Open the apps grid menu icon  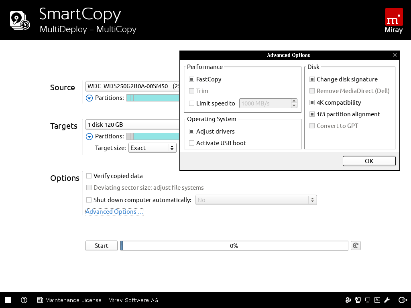click(8, 300)
